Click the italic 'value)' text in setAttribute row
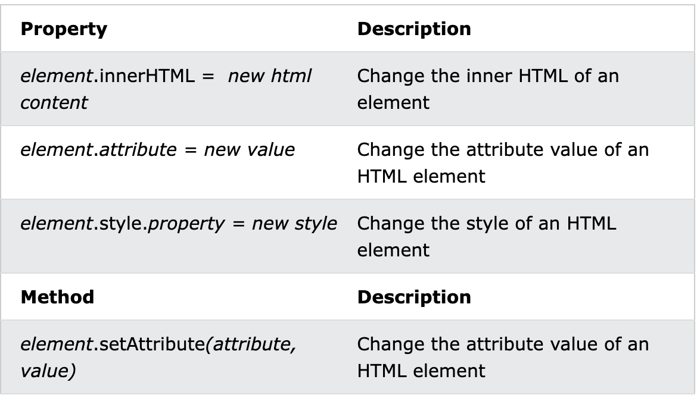The height and width of the screenshot is (395, 697). coord(48,371)
